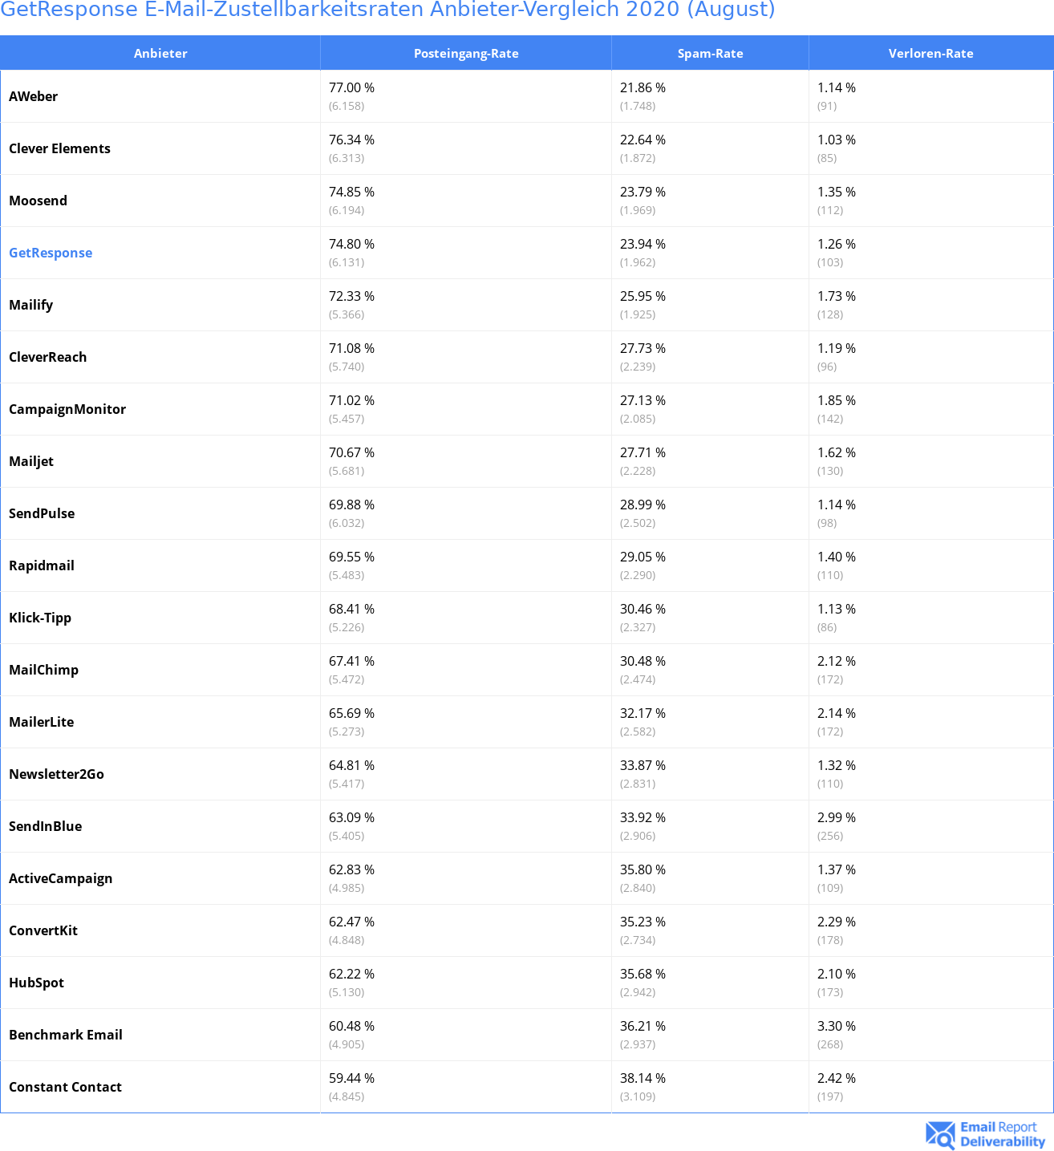Click the Spam-Rate column header
Screen dimensions: 1054x1151
710,53
